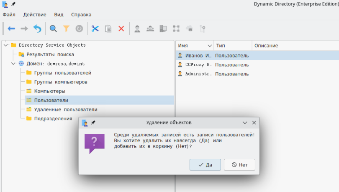339x192 pixels.
Task: Collapse the Directory Service Objects root node
Action: (5, 45)
